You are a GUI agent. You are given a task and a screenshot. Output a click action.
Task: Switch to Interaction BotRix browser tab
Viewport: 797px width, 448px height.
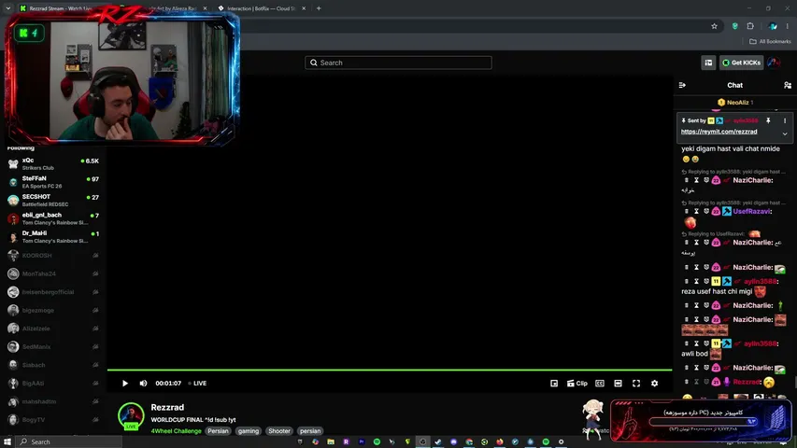pyautogui.click(x=261, y=8)
